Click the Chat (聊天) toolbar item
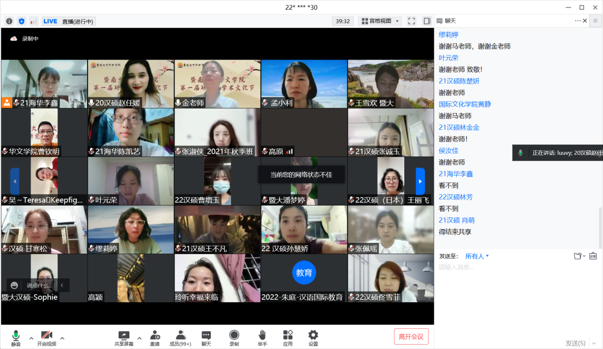The width and height of the screenshot is (603, 349). pyautogui.click(x=206, y=338)
